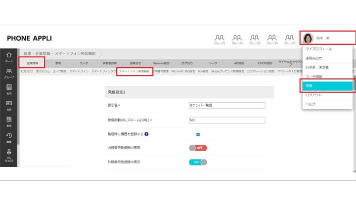The image size is (356, 200).
Task: Choose 行き先：未定義 in the user dropdown menu
Action: click(327, 68)
